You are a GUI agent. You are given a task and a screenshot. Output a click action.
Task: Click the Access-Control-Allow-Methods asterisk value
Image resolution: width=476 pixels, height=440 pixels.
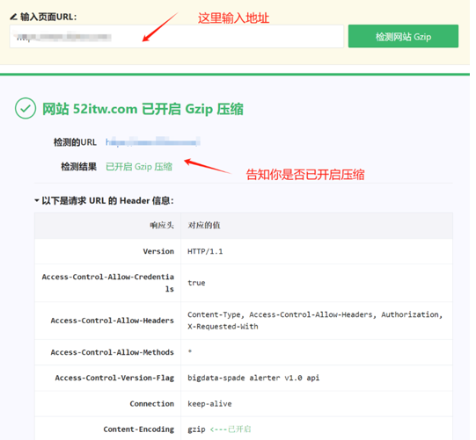click(190, 352)
